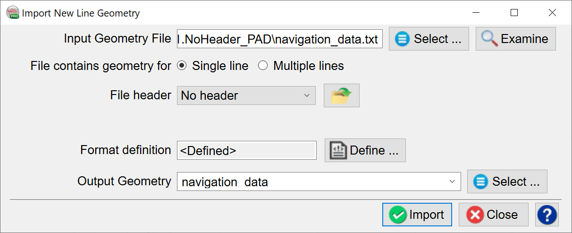Screen dimensions: 572x233
Task: Maximize the Import New Line Geometry window
Action: (514, 13)
